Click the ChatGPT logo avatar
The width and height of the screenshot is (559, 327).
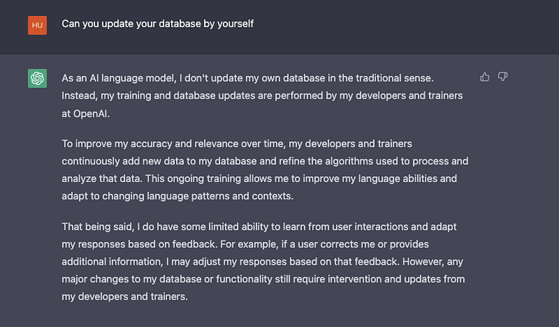37,78
